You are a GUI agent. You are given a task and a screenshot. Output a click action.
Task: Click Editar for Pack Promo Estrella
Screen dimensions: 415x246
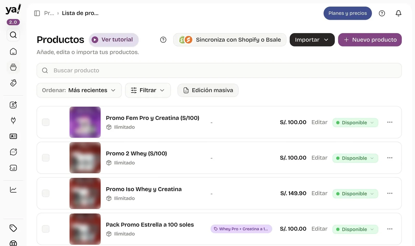click(319, 229)
